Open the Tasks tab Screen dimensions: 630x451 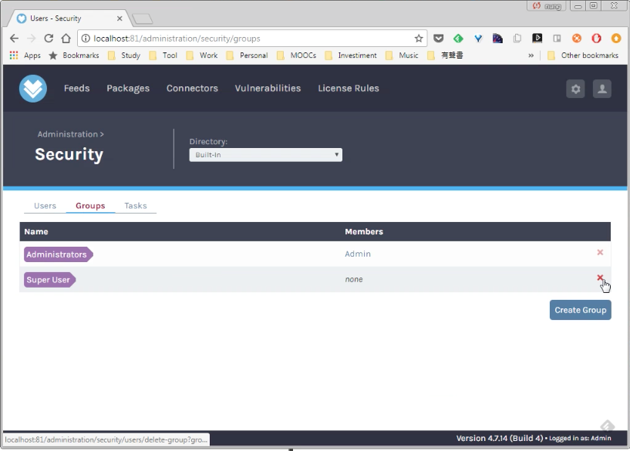pyautogui.click(x=136, y=206)
